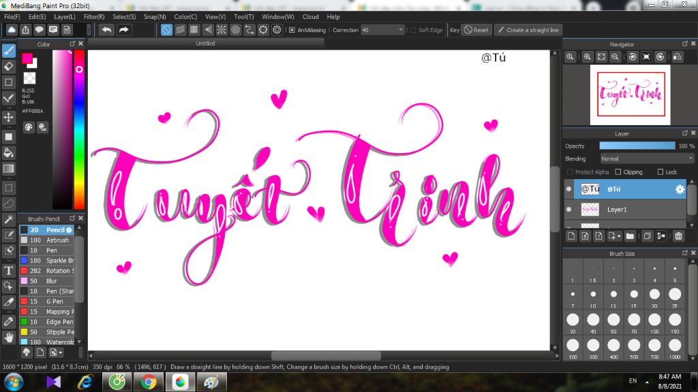The height and width of the screenshot is (392, 698).
Task: Select the rectangular Select tool
Action: [8, 188]
